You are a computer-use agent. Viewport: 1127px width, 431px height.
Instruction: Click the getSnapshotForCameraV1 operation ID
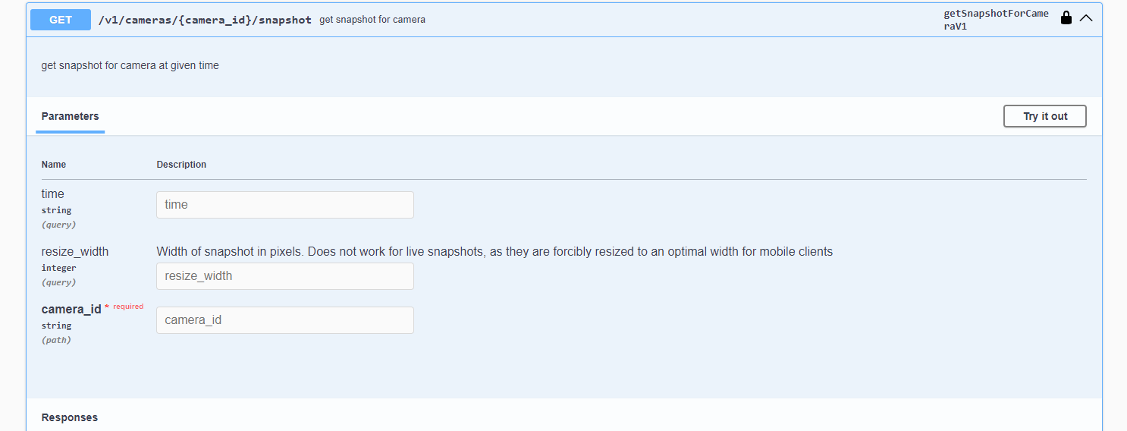995,20
